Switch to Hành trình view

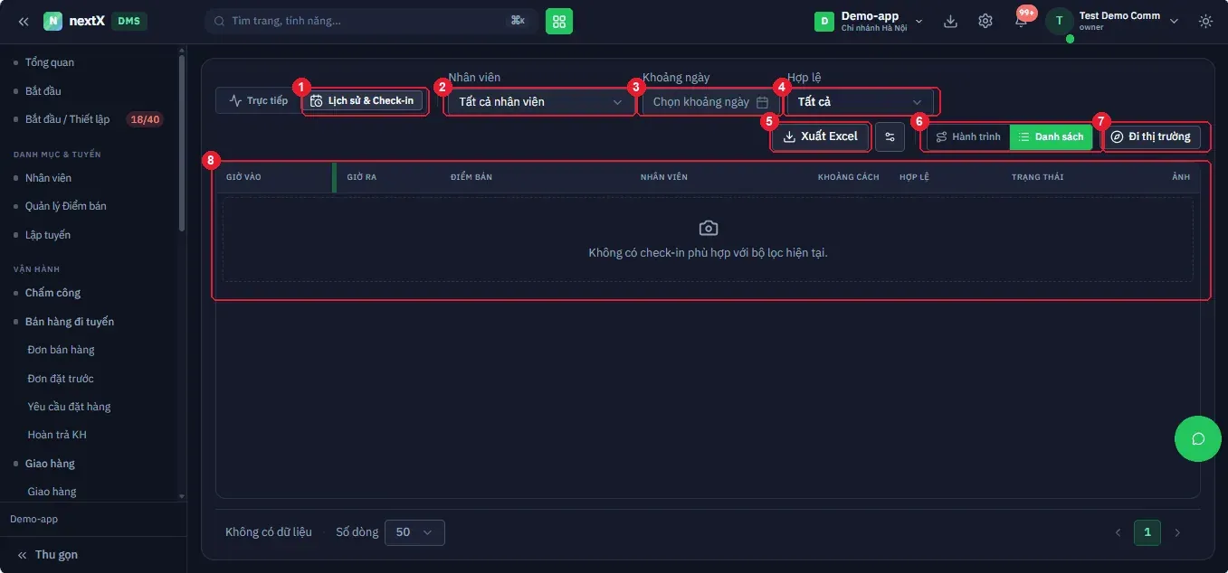point(968,136)
